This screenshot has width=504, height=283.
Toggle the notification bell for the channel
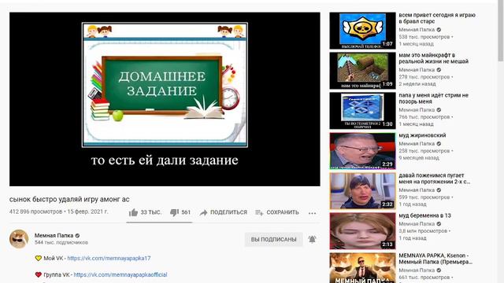[312, 239]
